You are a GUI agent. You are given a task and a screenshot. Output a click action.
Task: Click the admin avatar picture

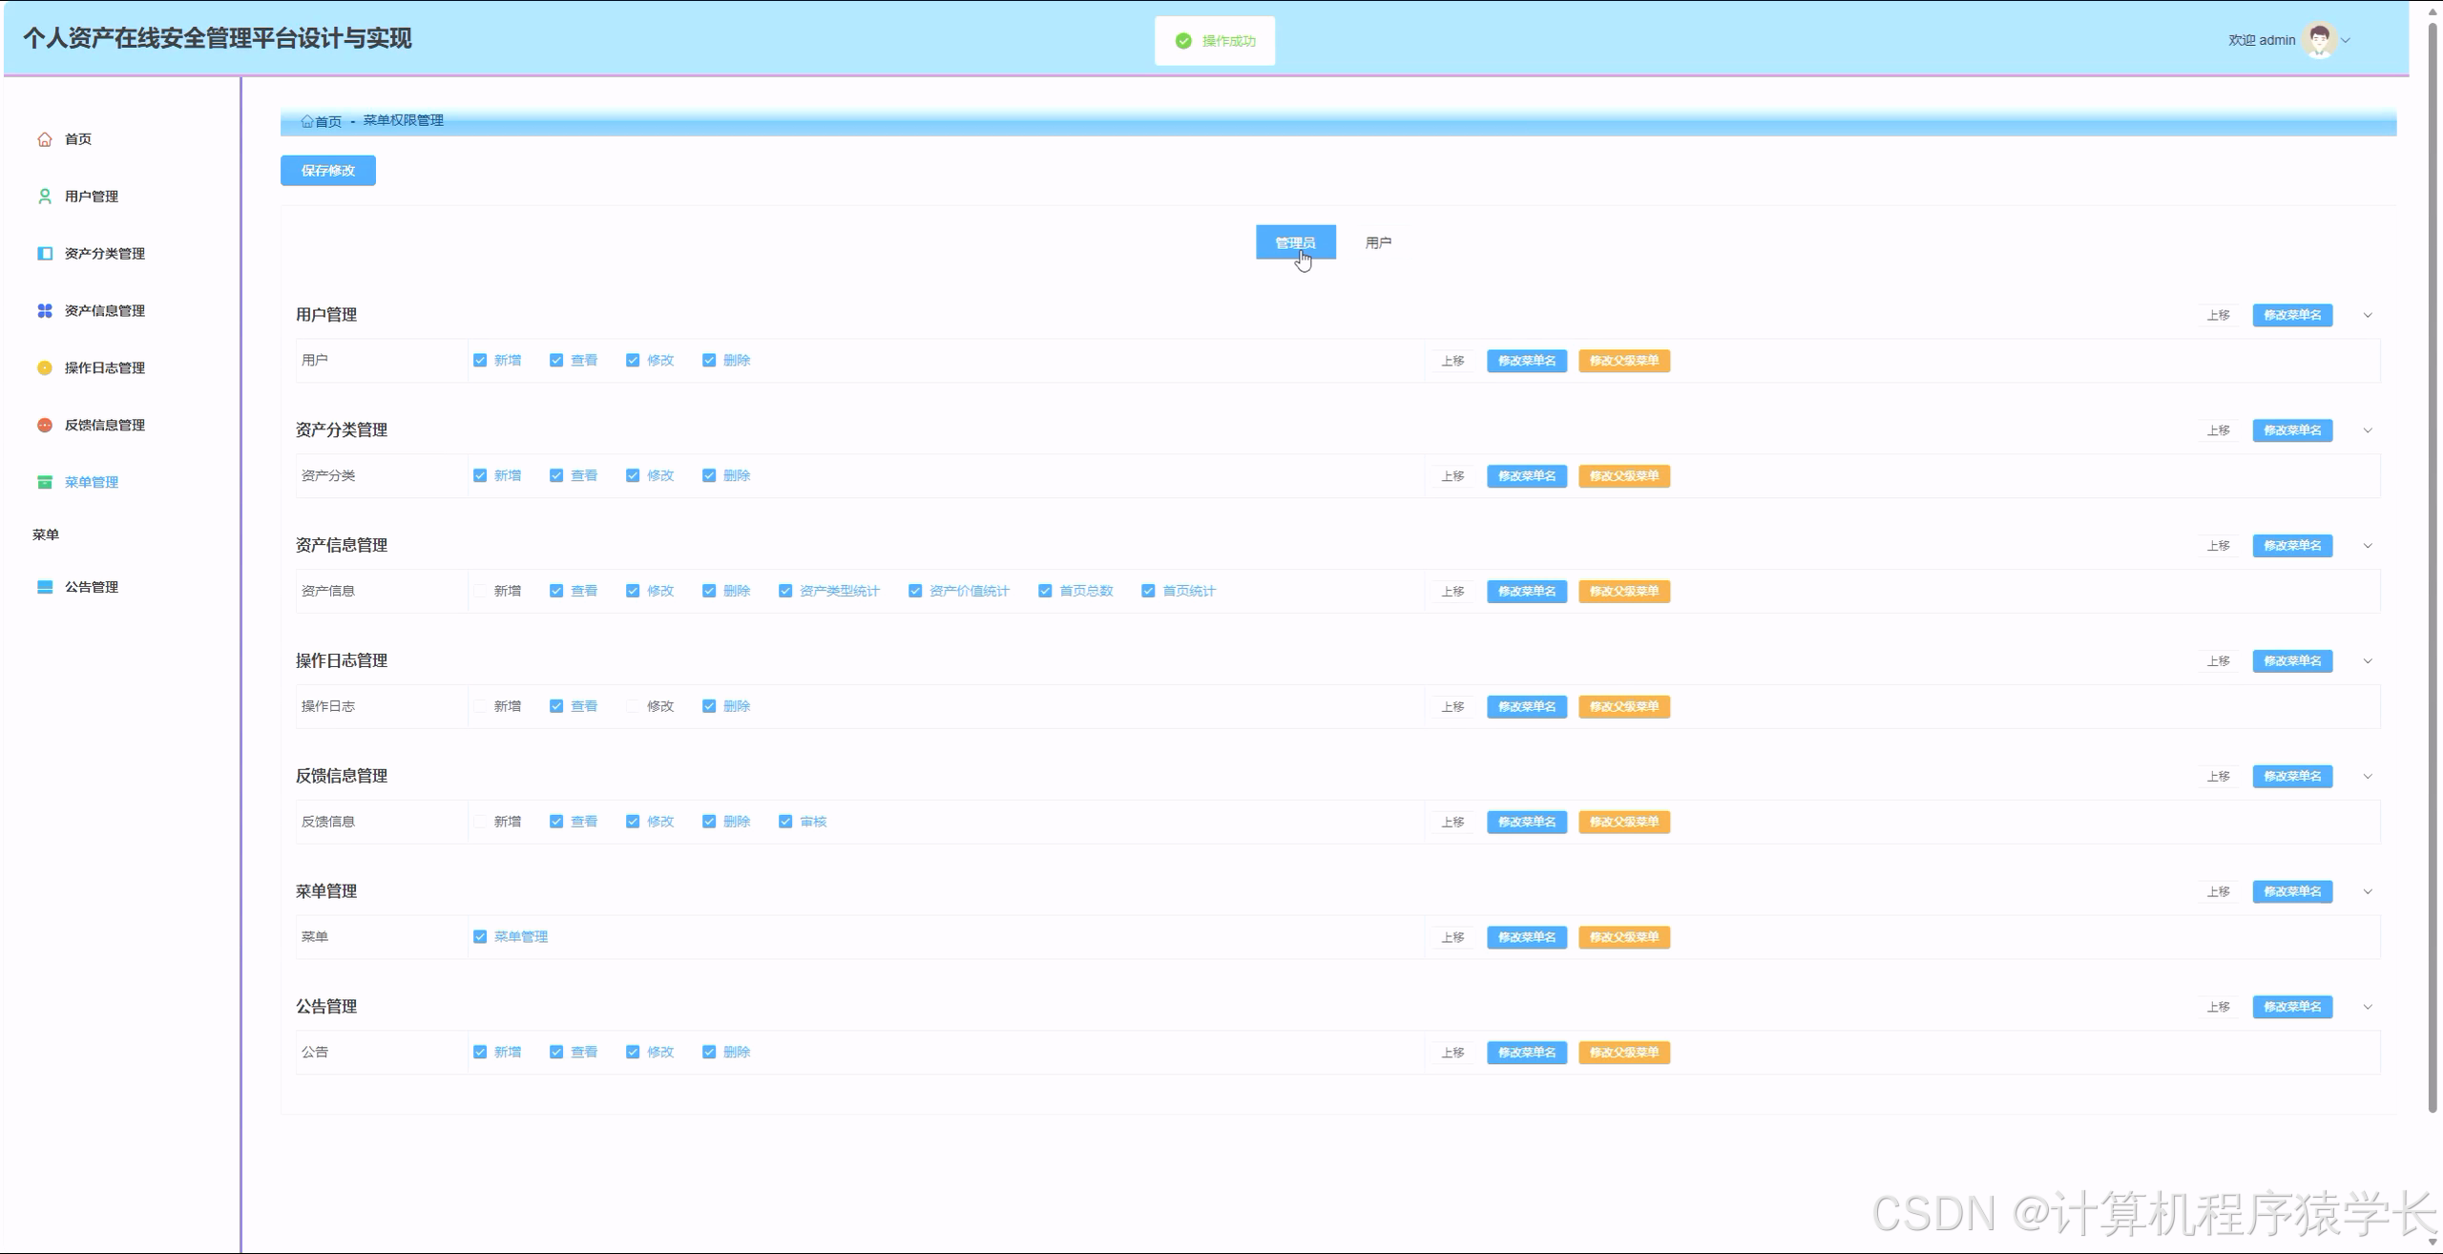pos(2319,40)
